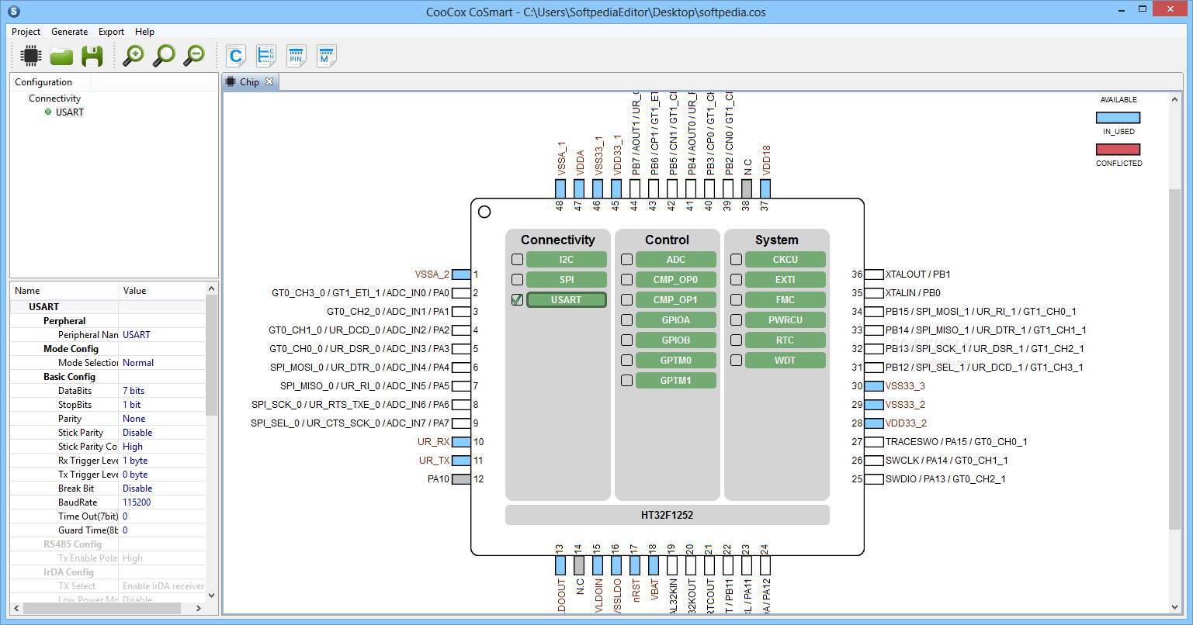
Task: Tick the ADC checkbox
Action: 627,260
